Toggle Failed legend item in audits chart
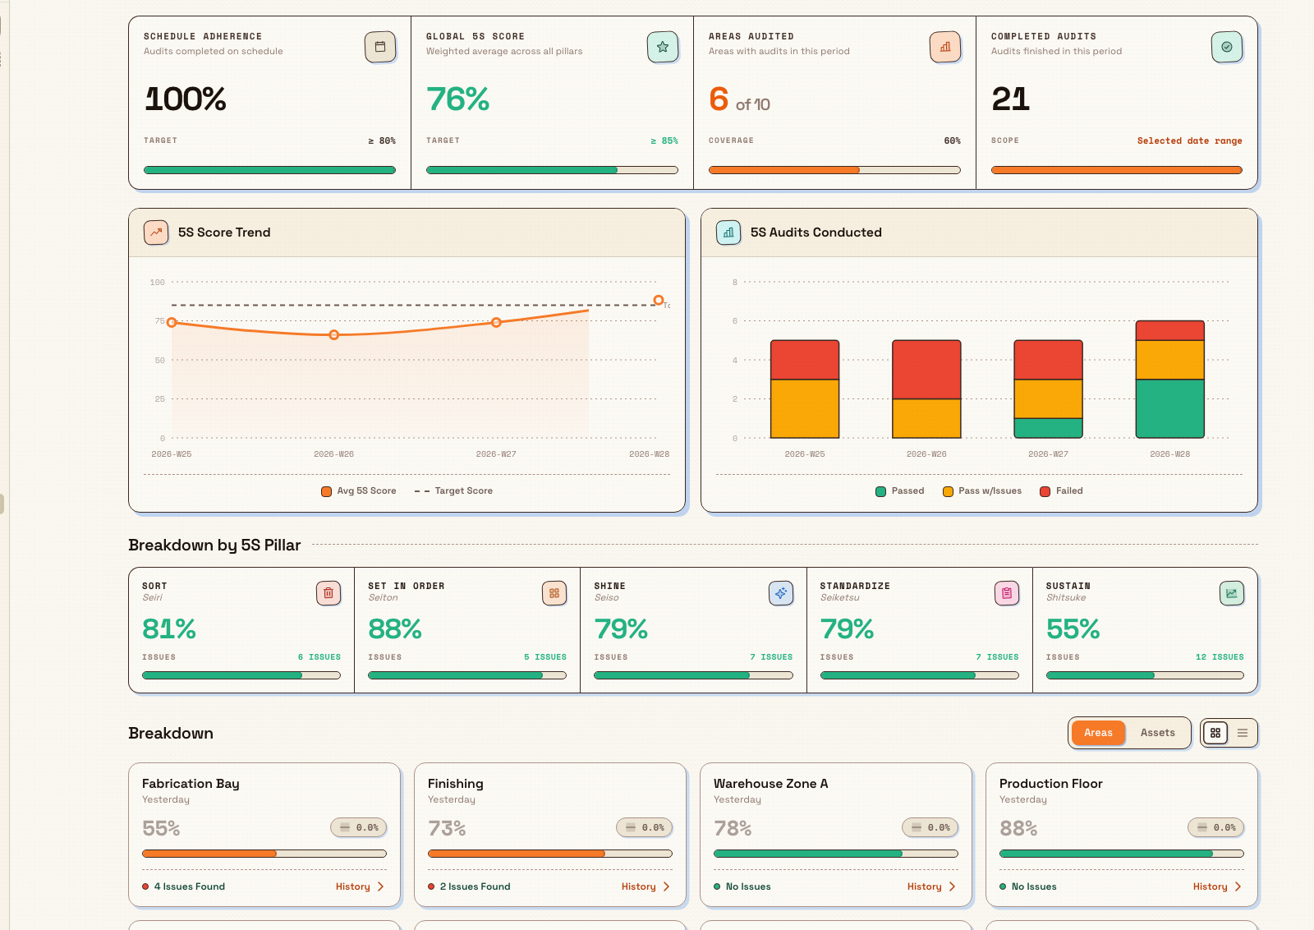 [1061, 491]
